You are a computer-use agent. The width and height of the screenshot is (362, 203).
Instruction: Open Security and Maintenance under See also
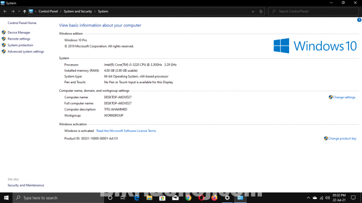point(26,185)
